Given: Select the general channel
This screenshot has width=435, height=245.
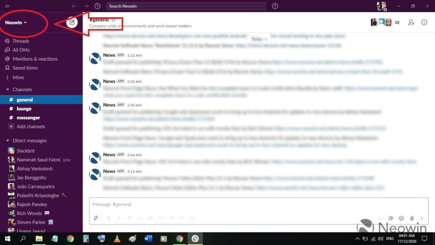Looking at the screenshot, I should [41, 100].
